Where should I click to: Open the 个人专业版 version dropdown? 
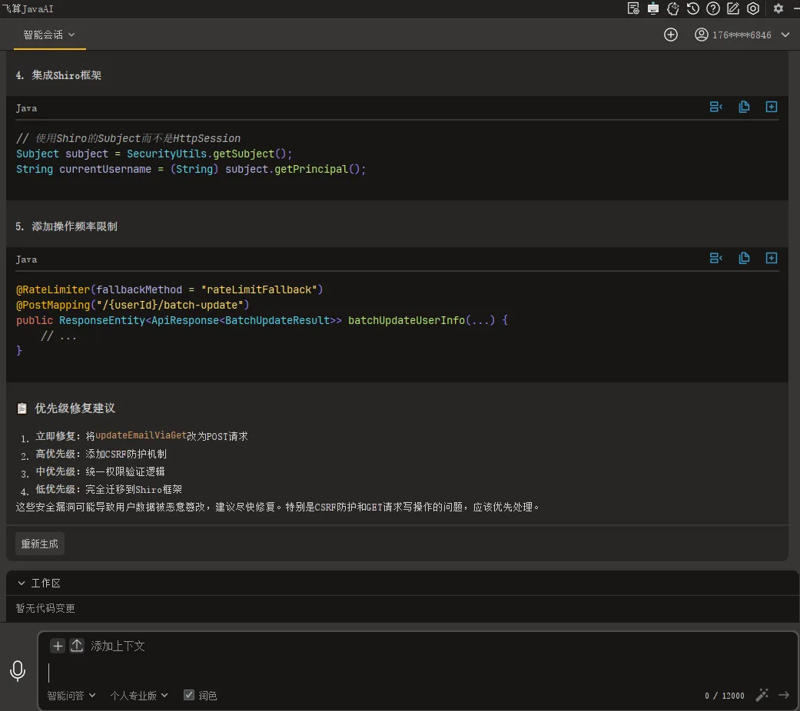(x=139, y=696)
